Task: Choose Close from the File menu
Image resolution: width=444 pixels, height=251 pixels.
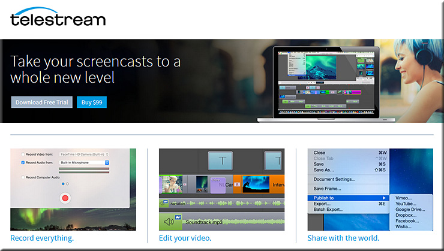Action: pos(319,153)
